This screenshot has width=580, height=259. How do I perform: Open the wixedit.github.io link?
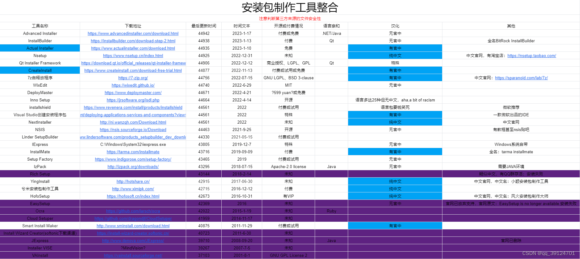tap(133, 85)
